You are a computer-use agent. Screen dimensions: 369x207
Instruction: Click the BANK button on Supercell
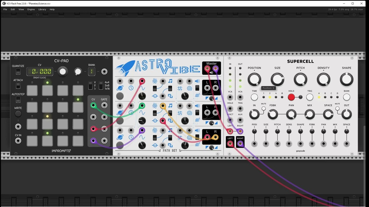pyautogui.click(x=347, y=97)
